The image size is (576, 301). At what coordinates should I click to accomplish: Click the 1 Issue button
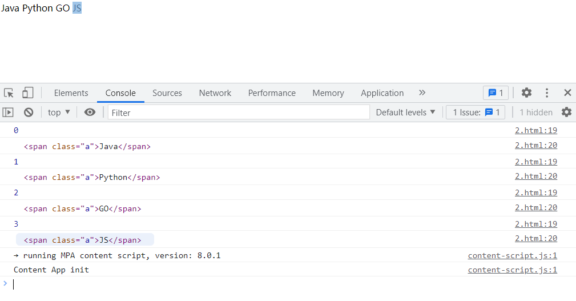click(476, 113)
